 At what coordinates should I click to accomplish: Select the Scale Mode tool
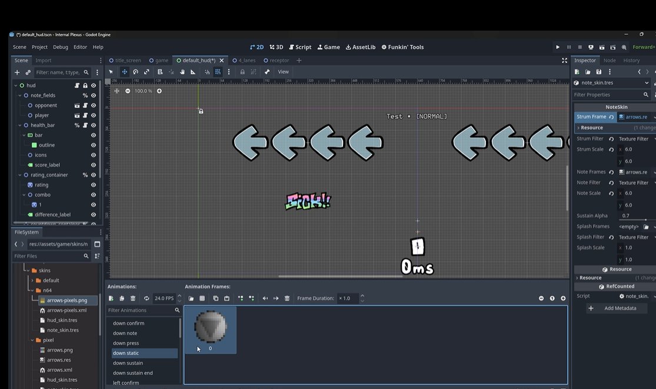point(146,72)
